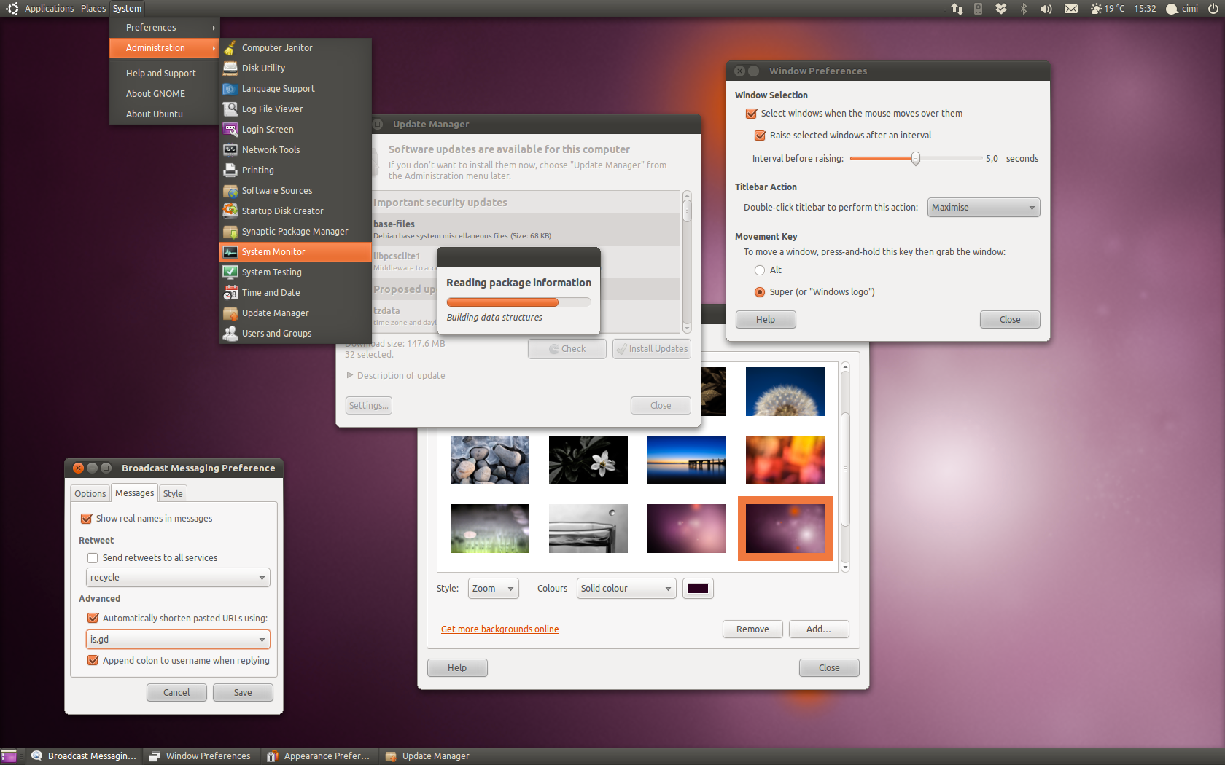1225x765 pixels.
Task: Click the power button icon in top panel
Action: [1213, 9]
